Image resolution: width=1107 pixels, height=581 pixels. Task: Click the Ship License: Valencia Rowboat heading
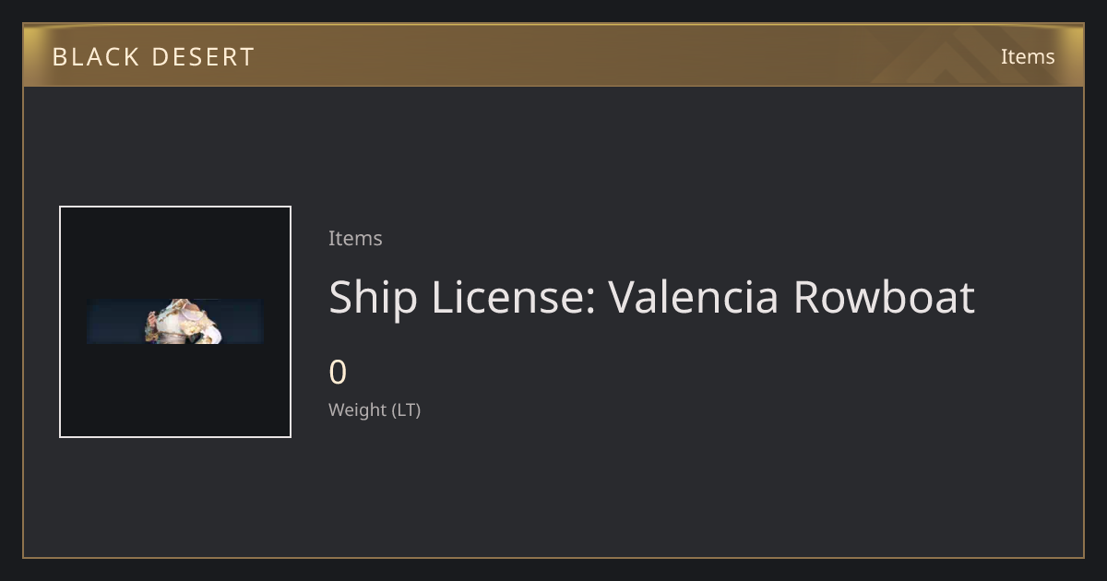pyautogui.click(x=651, y=297)
